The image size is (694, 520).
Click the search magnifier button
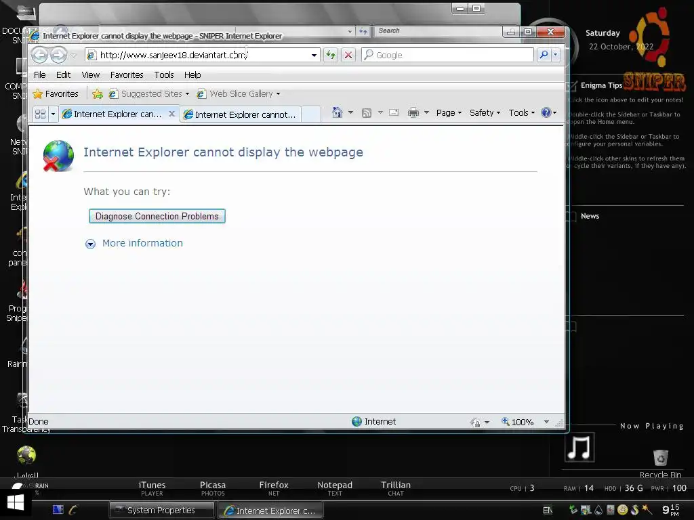tap(544, 54)
